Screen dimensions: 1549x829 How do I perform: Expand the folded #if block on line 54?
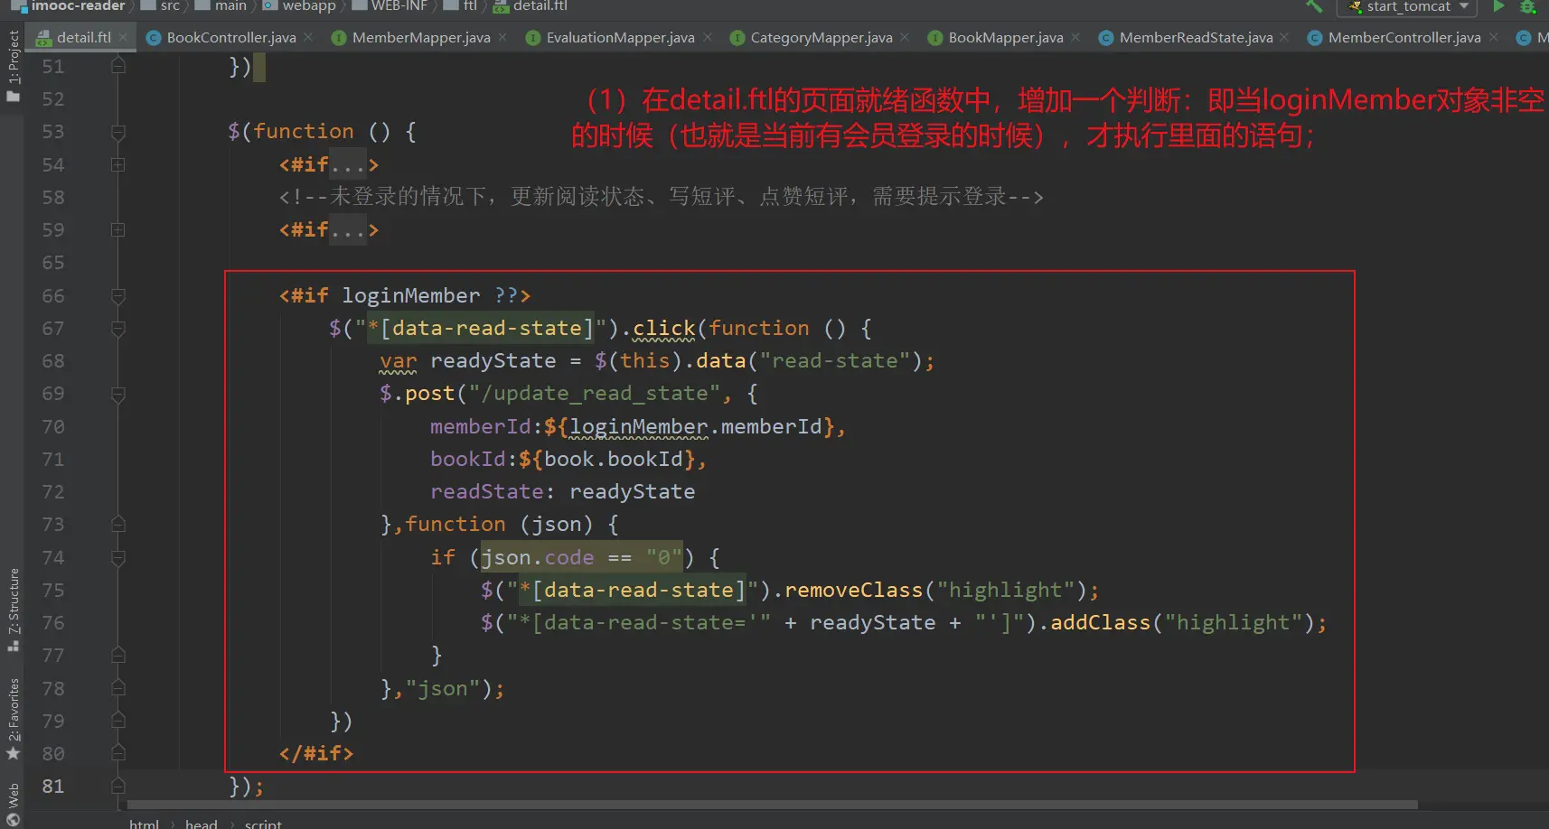[x=117, y=164]
